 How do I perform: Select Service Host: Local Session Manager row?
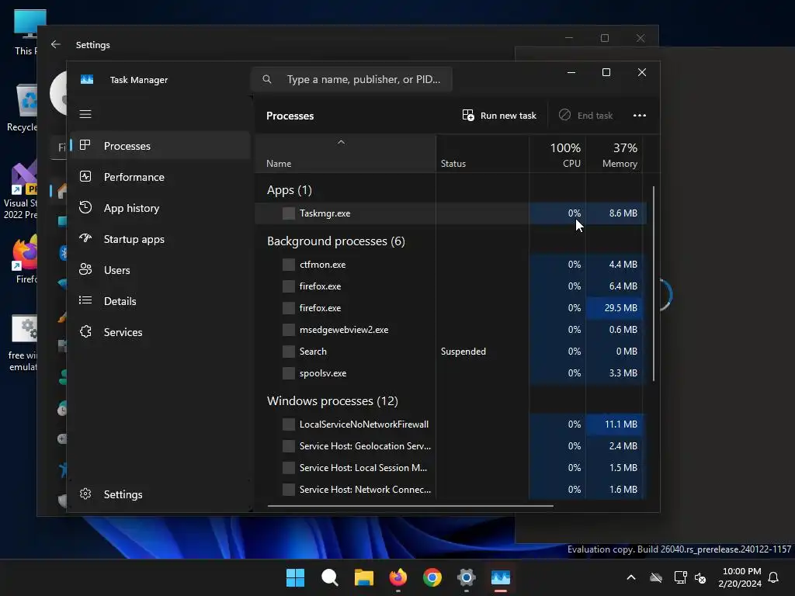[450, 468]
